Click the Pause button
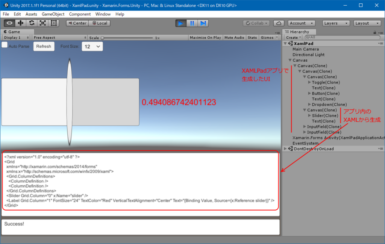385x244 pixels. [x=192, y=23]
